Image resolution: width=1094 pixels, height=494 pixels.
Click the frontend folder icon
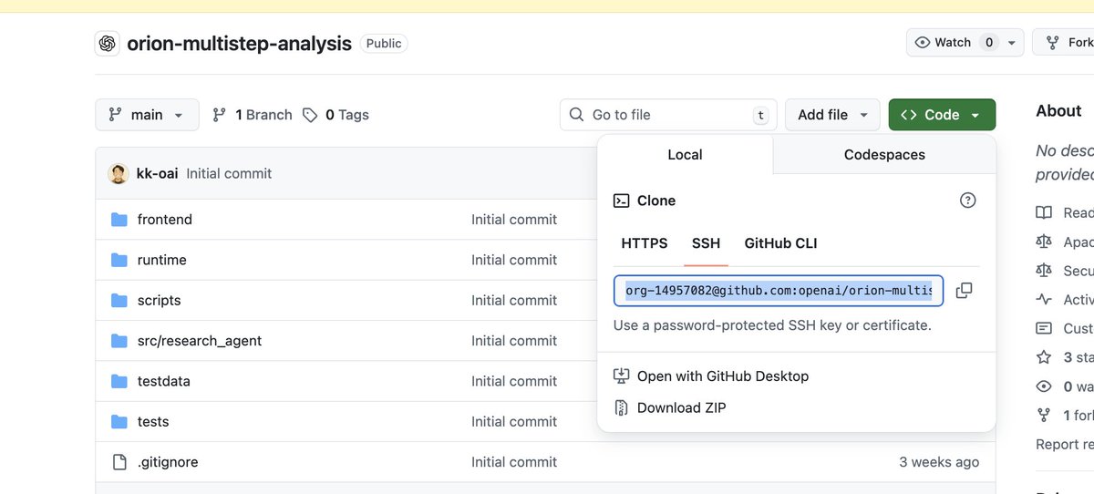click(119, 220)
